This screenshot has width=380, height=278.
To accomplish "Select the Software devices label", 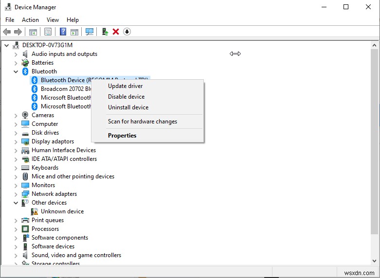I will [x=53, y=246].
